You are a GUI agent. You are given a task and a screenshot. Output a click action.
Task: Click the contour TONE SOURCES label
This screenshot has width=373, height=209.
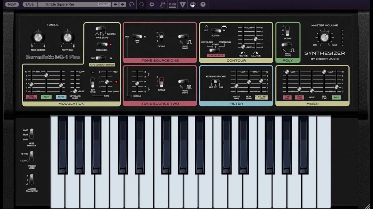(x=216, y=55)
